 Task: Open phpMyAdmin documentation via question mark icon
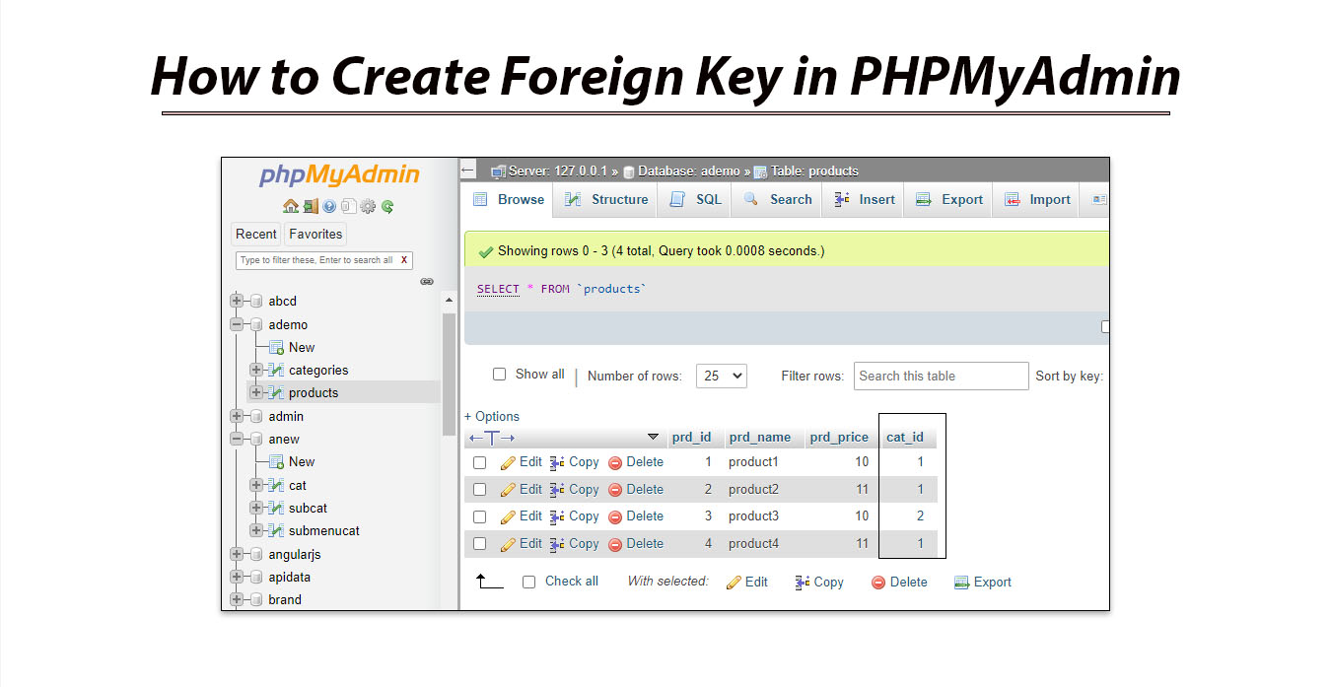click(x=329, y=206)
